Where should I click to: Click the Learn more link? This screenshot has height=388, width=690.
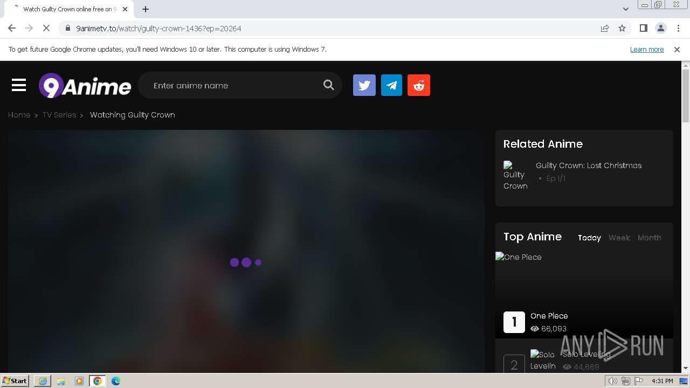[x=647, y=50]
